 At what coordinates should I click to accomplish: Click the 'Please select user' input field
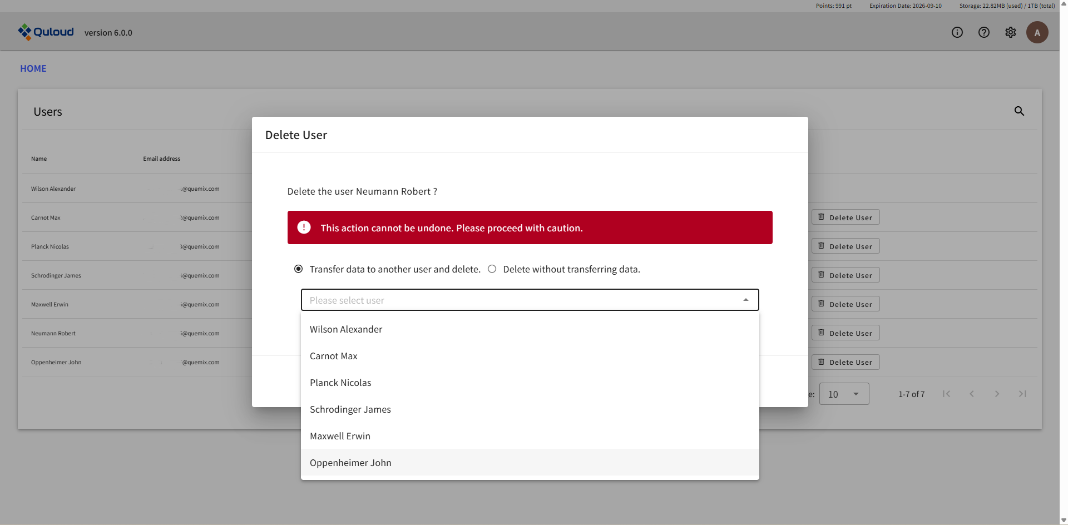pos(517,300)
